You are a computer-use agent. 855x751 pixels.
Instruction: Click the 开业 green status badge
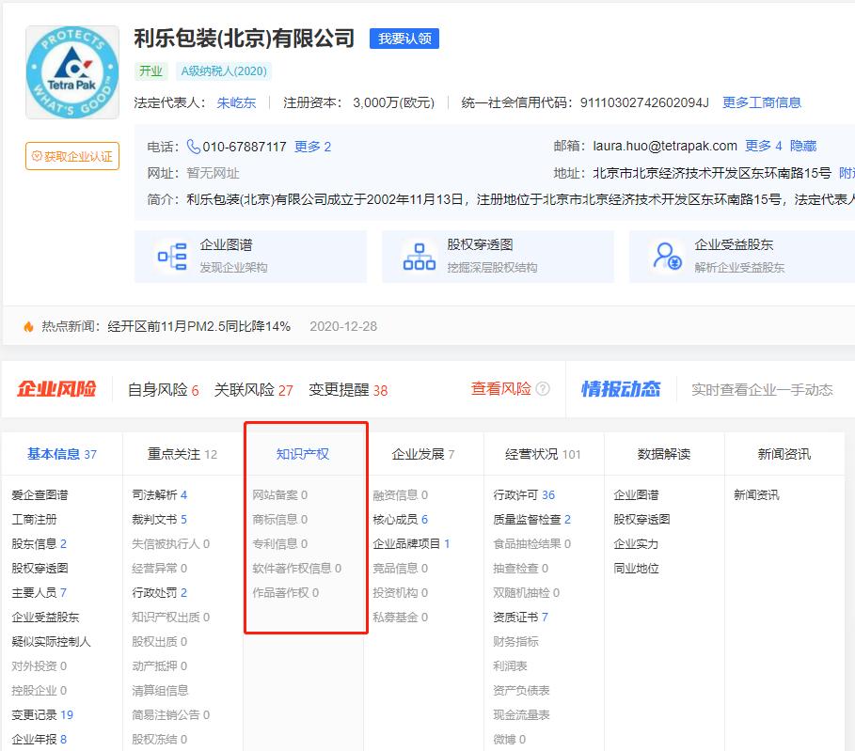[x=151, y=70]
